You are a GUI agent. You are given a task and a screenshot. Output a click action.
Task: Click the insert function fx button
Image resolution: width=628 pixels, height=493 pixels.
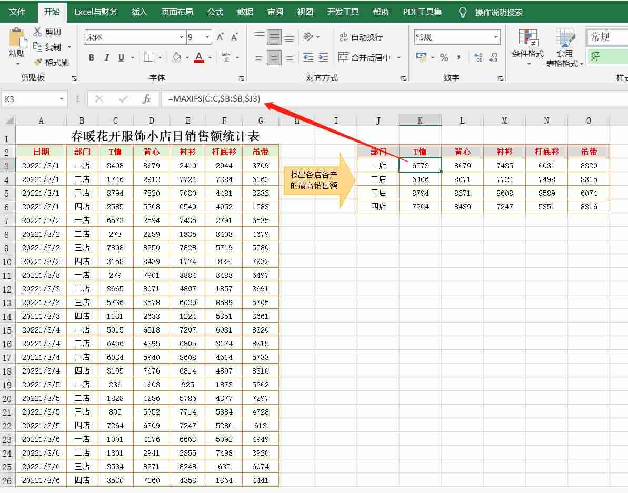pos(146,99)
